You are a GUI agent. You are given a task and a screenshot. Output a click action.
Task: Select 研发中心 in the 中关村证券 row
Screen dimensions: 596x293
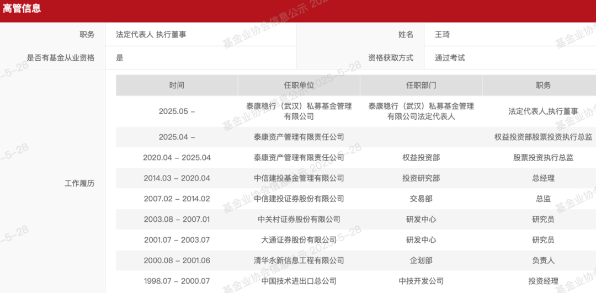(x=421, y=219)
